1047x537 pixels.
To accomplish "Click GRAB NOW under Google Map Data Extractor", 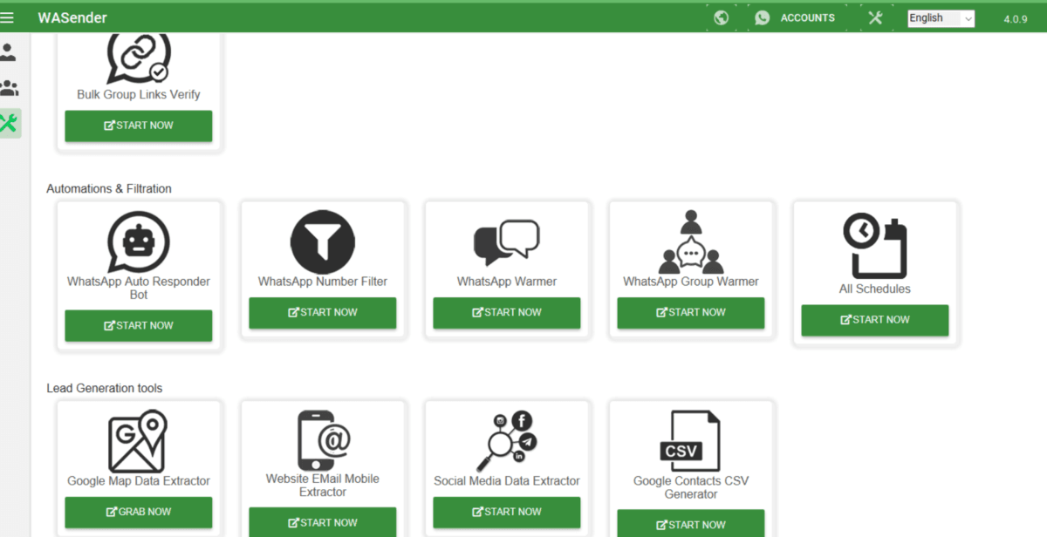I will (138, 513).
